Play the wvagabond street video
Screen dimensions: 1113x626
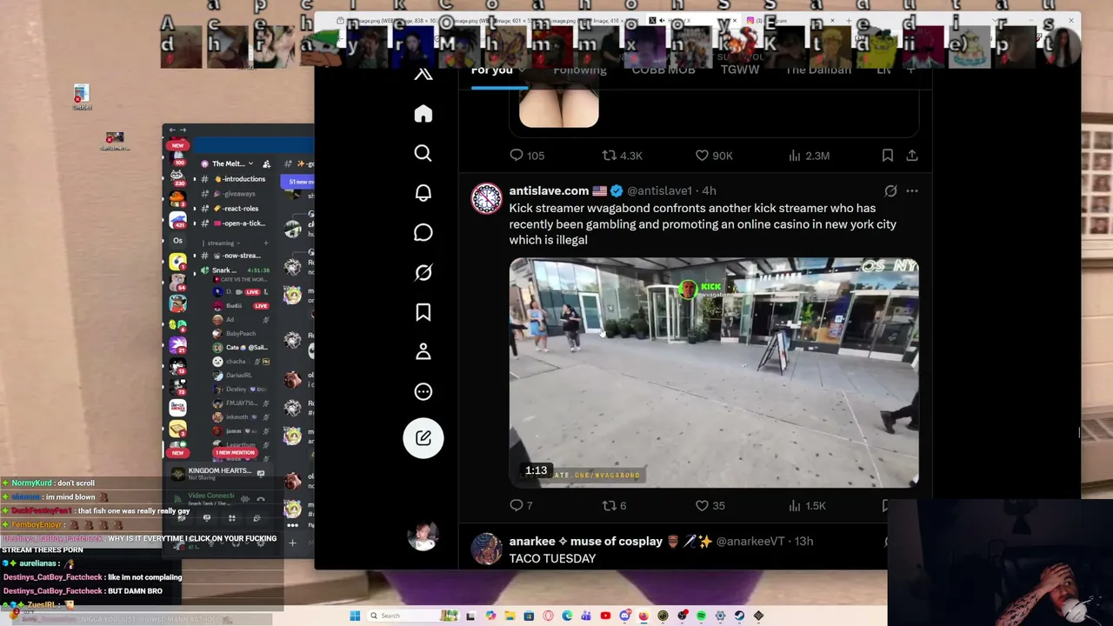click(x=714, y=372)
